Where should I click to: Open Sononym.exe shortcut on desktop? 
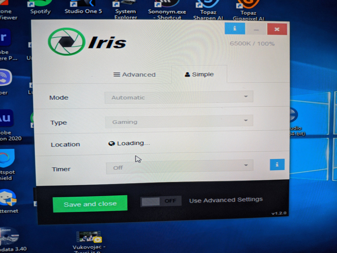point(167,10)
